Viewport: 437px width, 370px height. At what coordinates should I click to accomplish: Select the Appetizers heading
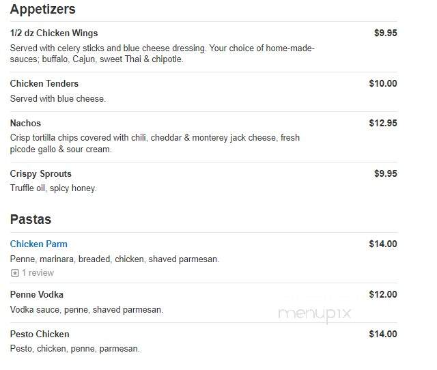[42, 9]
